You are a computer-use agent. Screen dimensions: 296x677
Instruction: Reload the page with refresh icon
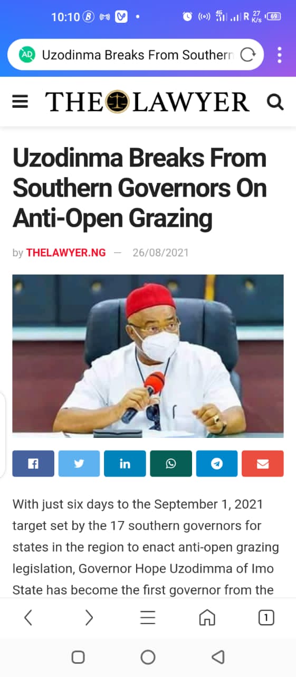[247, 54]
